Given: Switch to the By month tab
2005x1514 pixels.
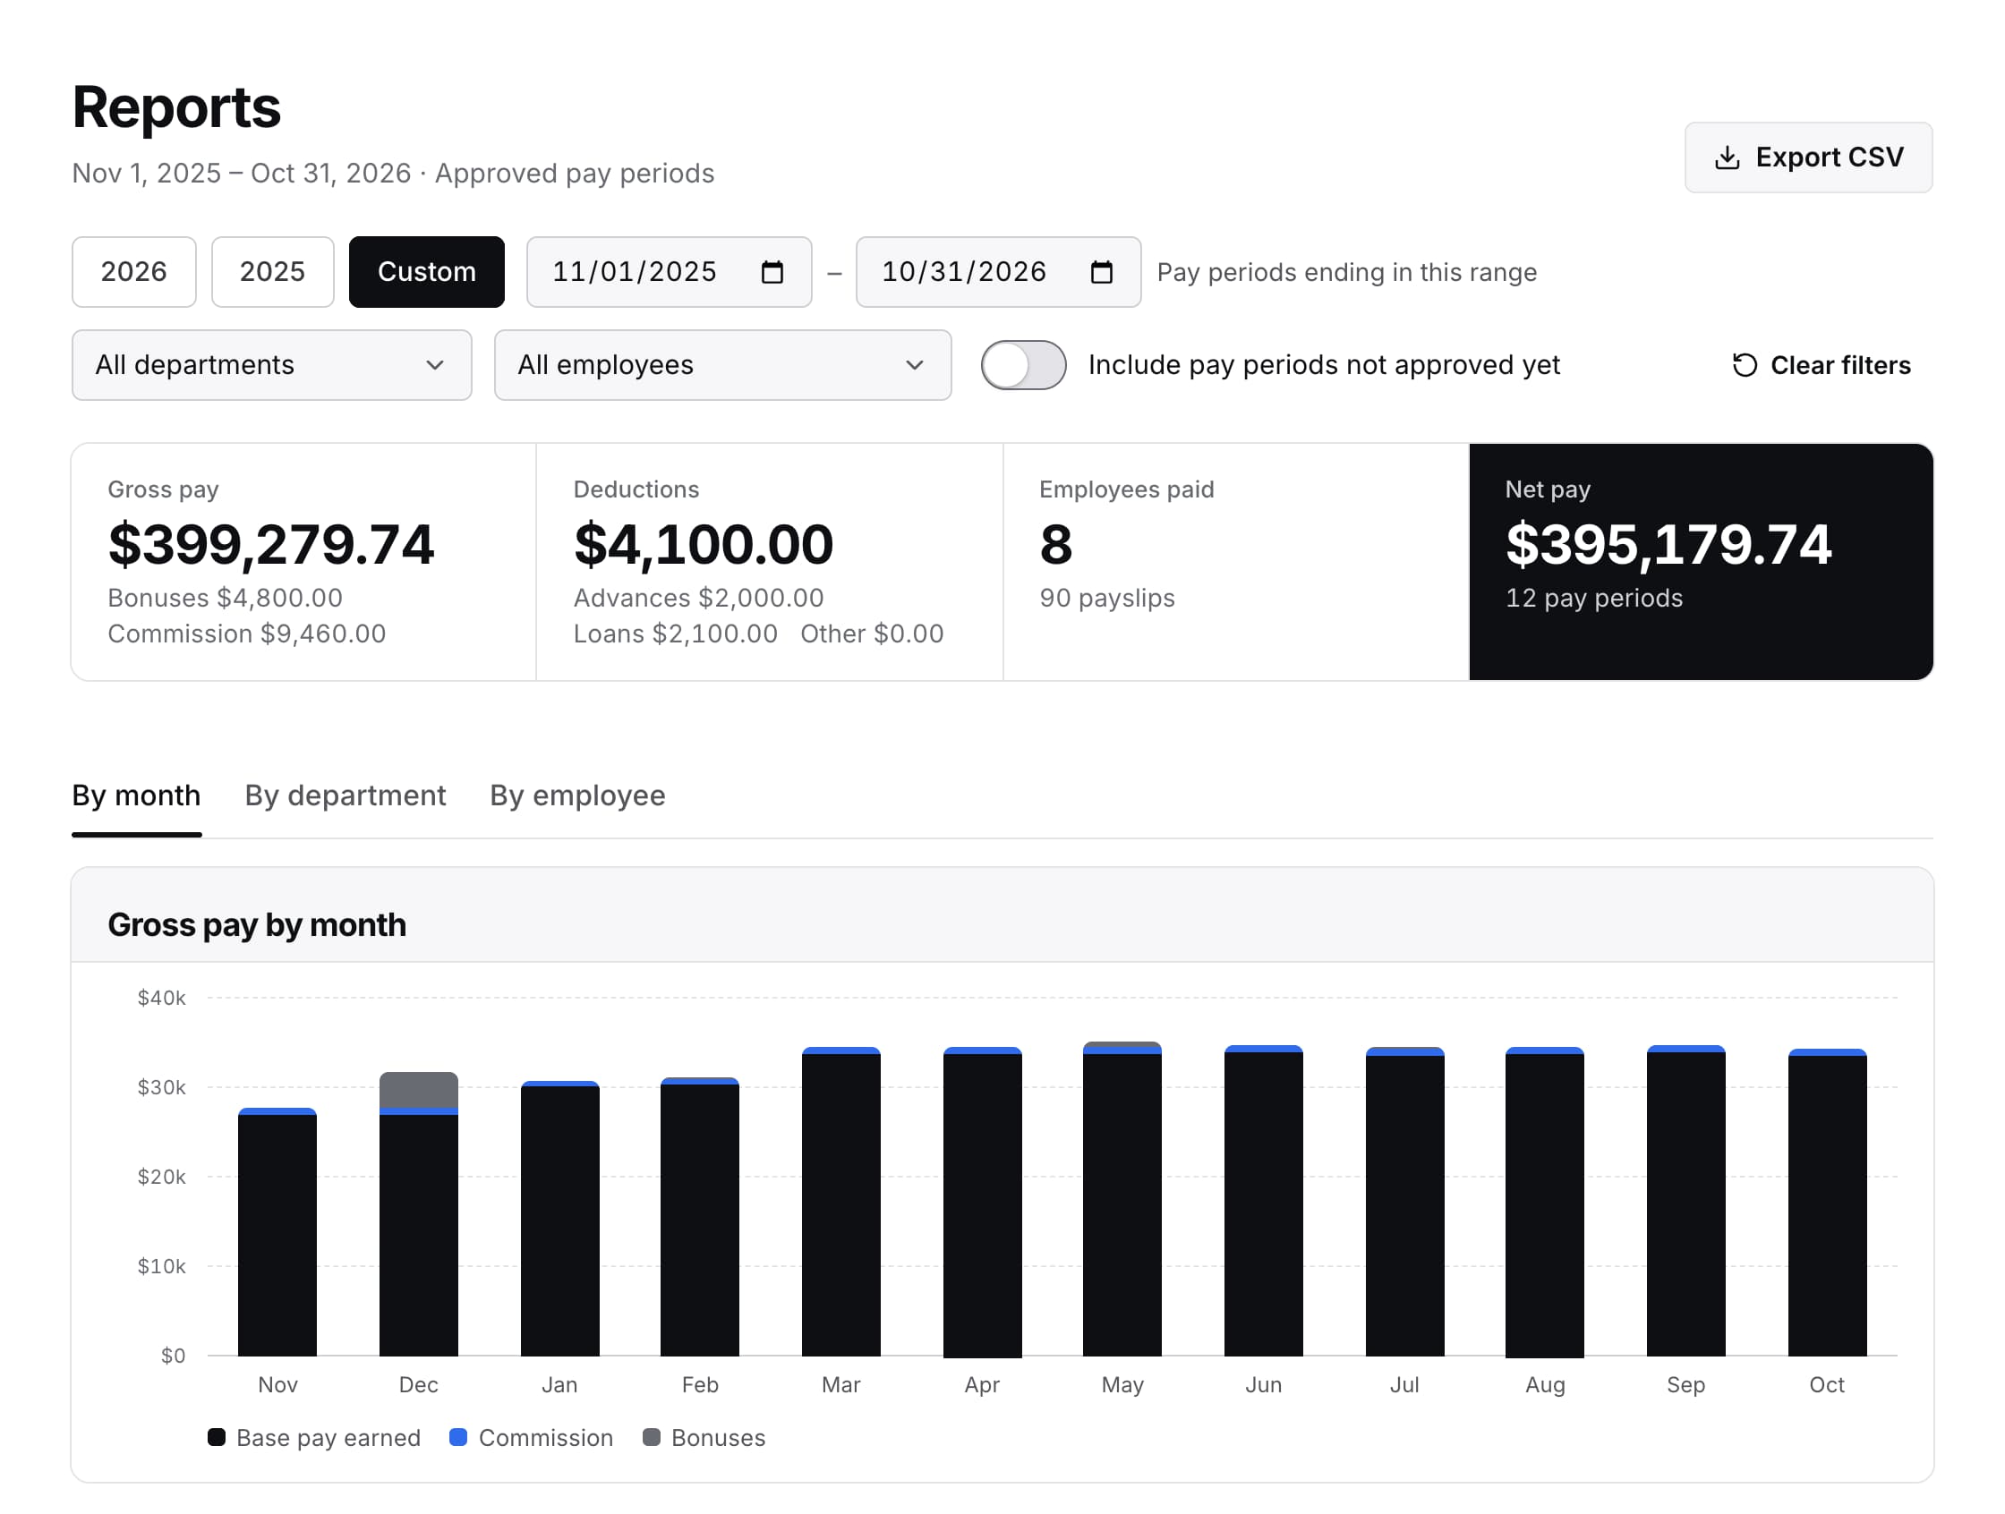Looking at the screenshot, I should click(136, 795).
